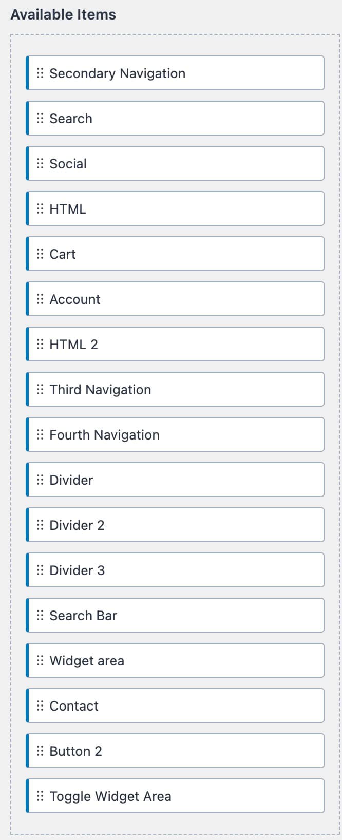Image resolution: width=342 pixels, height=840 pixels.
Task: Select the Widget area item
Action: tap(175, 660)
